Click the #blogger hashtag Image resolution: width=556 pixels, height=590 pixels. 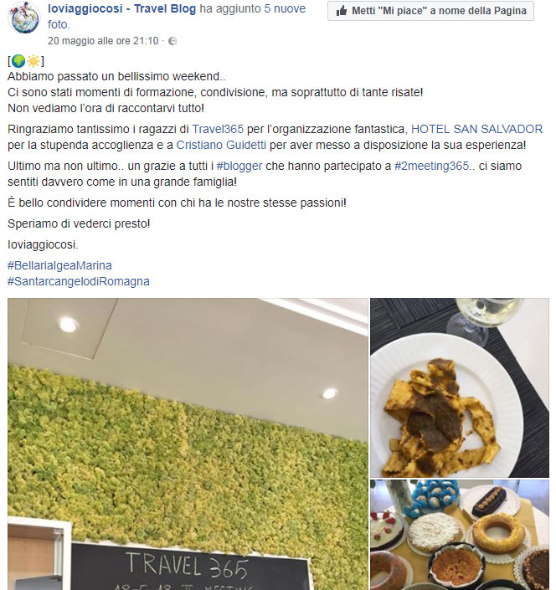pos(239,166)
